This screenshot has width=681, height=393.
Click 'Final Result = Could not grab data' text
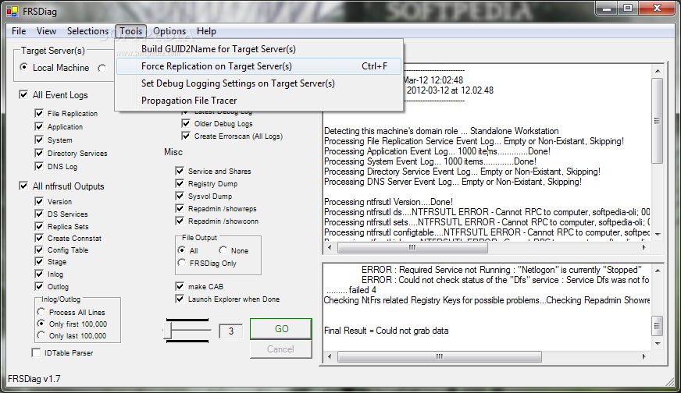pyautogui.click(x=386, y=331)
